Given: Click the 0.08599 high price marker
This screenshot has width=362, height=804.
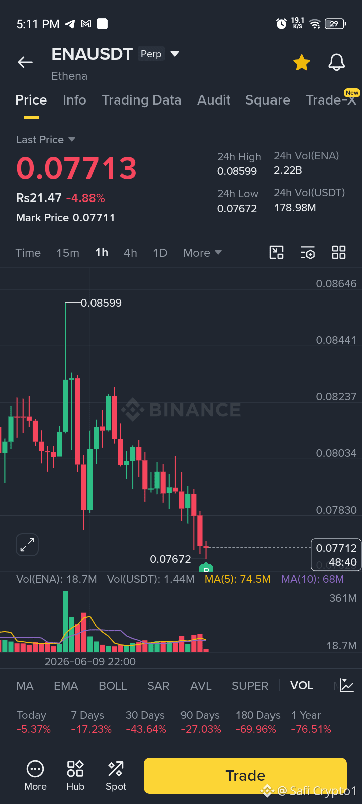Looking at the screenshot, I should point(101,303).
